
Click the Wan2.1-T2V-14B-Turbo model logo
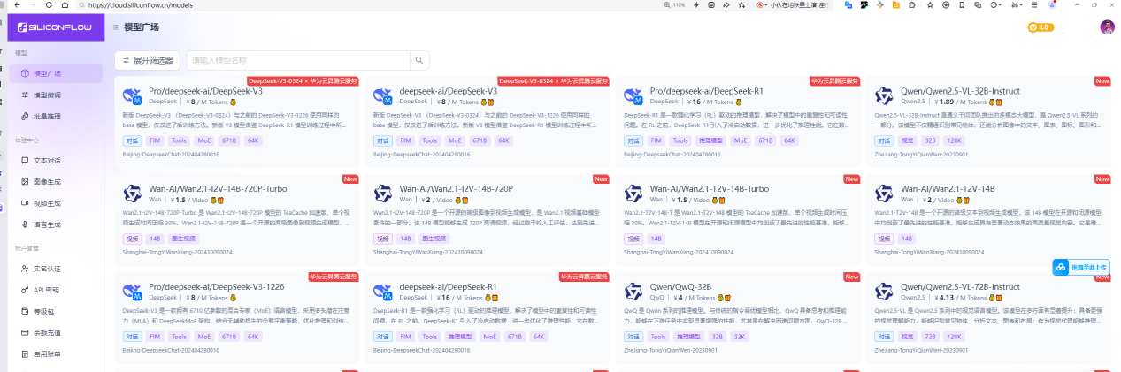(634, 194)
